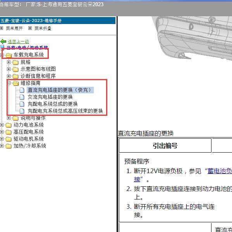Click the 示意图和布线图 folder icon
The width and height of the screenshot is (232, 232).
(x=15, y=69)
